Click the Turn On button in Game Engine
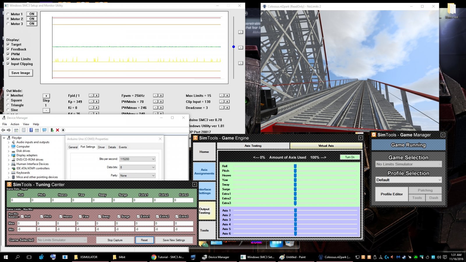 pyautogui.click(x=350, y=157)
